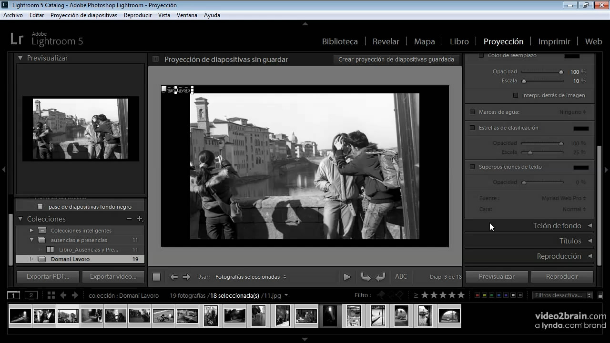Image resolution: width=610 pixels, height=343 pixels.
Task: Navigate back in the filmstrip history
Action: 63,295
